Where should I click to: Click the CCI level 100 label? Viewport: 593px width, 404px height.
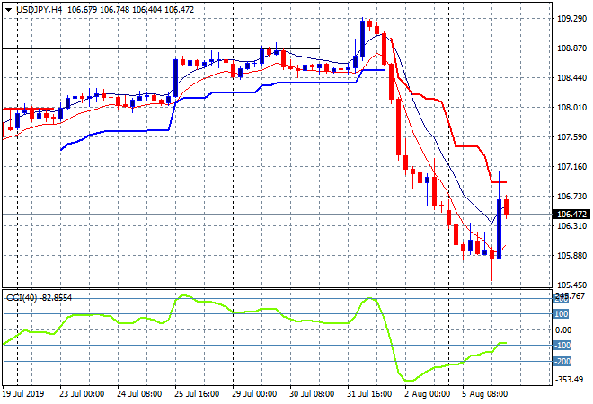point(562,314)
